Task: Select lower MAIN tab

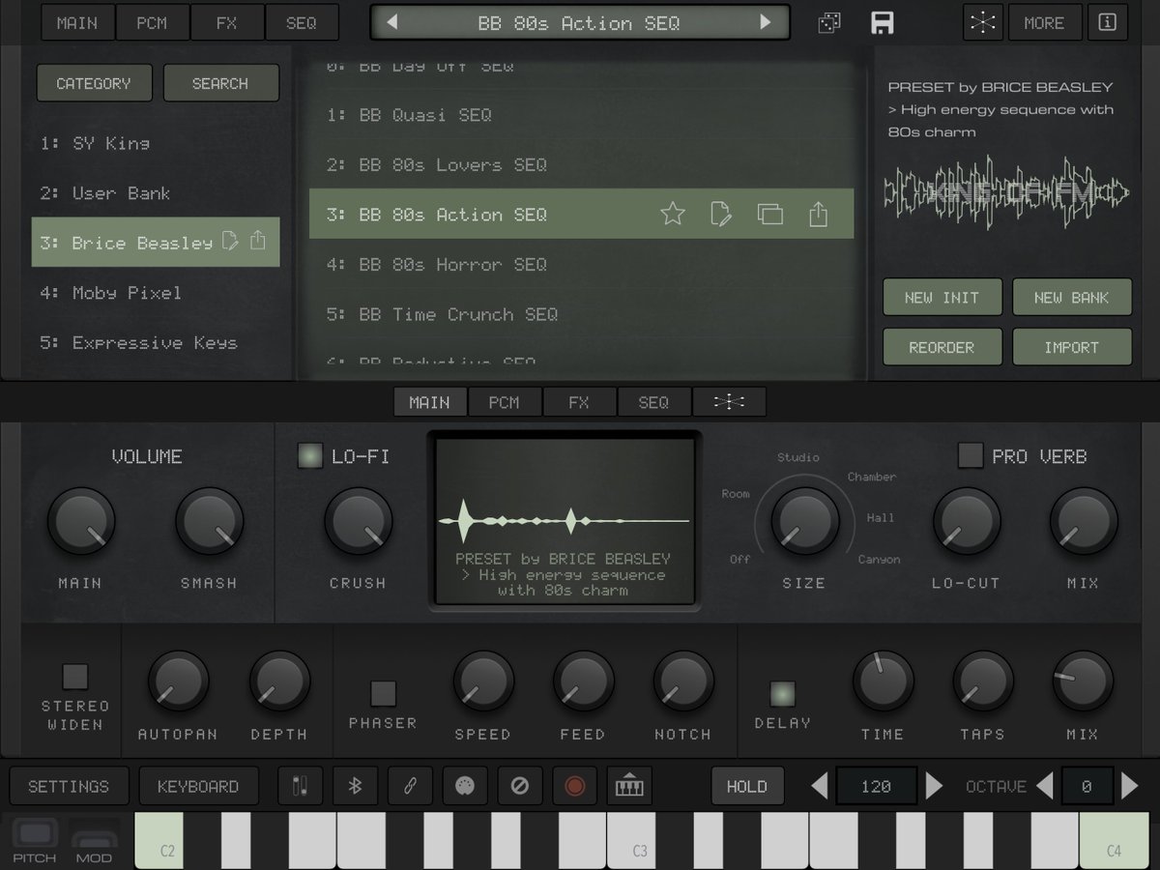Action: [x=429, y=402]
